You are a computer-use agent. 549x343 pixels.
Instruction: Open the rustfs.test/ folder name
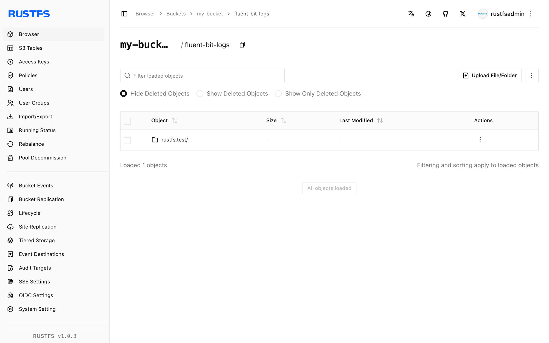175,140
